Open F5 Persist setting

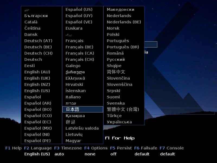[121, 148]
